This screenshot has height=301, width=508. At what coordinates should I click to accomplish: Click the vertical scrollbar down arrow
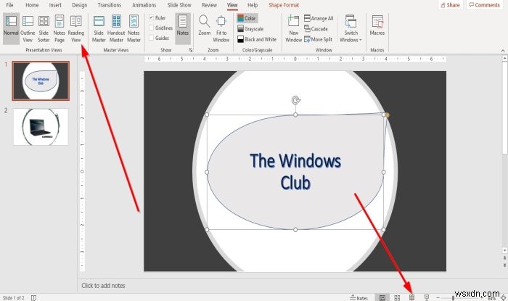pos(504,250)
